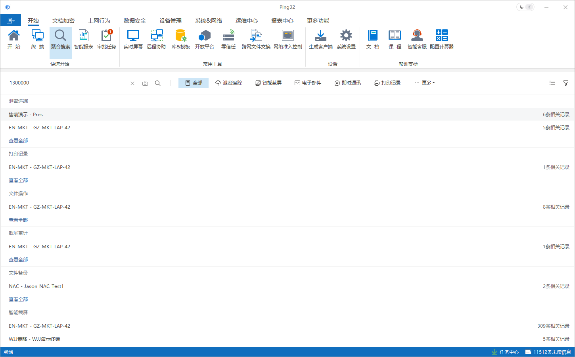Open the 报表中心 ribbon tab
Image resolution: width=575 pixels, height=357 pixels.
coord(282,21)
